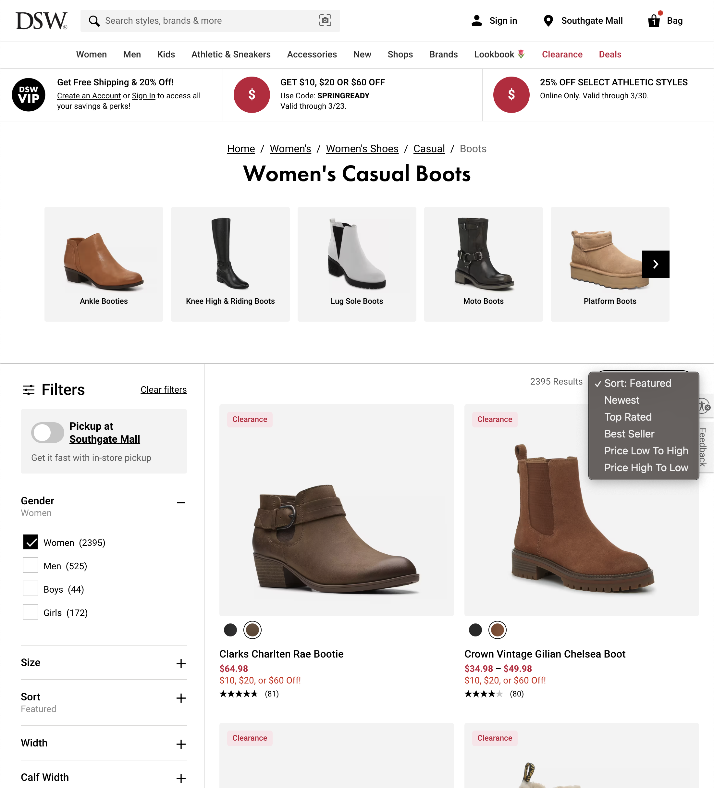
Task: Select black swatch for Clarks Charlten Bootie
Action: (230, 630)
